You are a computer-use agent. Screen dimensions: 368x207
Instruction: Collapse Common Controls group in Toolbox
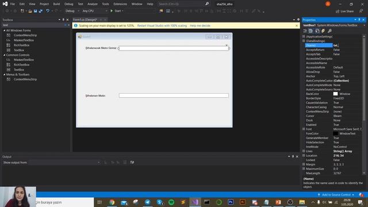4,55
